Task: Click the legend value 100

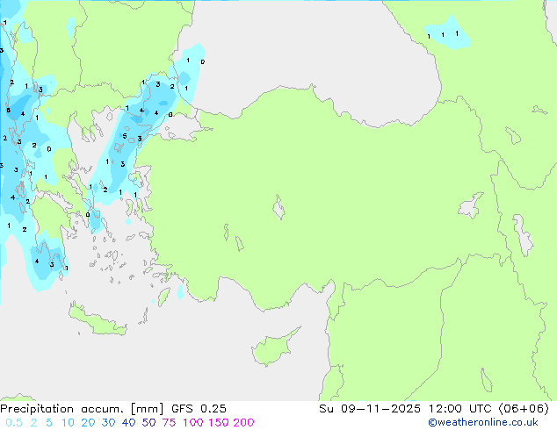Action: click(192, 423)
